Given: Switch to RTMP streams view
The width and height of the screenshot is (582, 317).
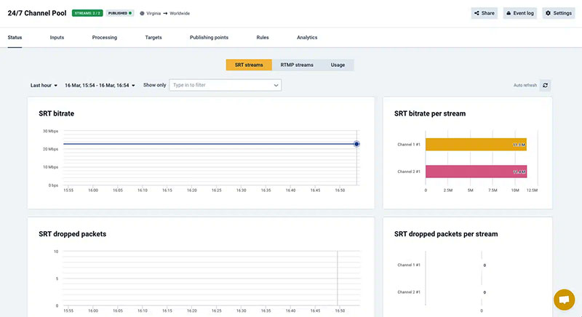Looking at the screenshot, I should pos(297,65).
